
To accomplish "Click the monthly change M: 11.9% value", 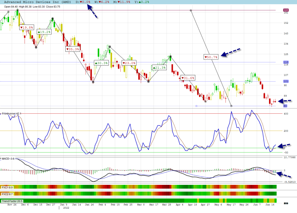I will click(x=122, y=2).
